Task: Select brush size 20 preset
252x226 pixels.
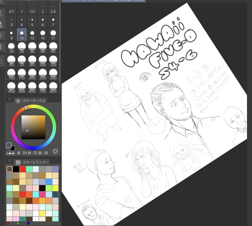Action: click(11, 48)
